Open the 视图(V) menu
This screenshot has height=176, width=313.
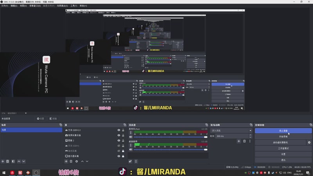tap(23, 6)
